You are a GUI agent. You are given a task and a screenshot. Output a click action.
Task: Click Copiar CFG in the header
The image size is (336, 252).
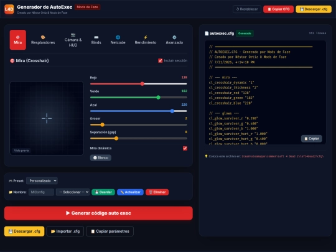(278, 9)
